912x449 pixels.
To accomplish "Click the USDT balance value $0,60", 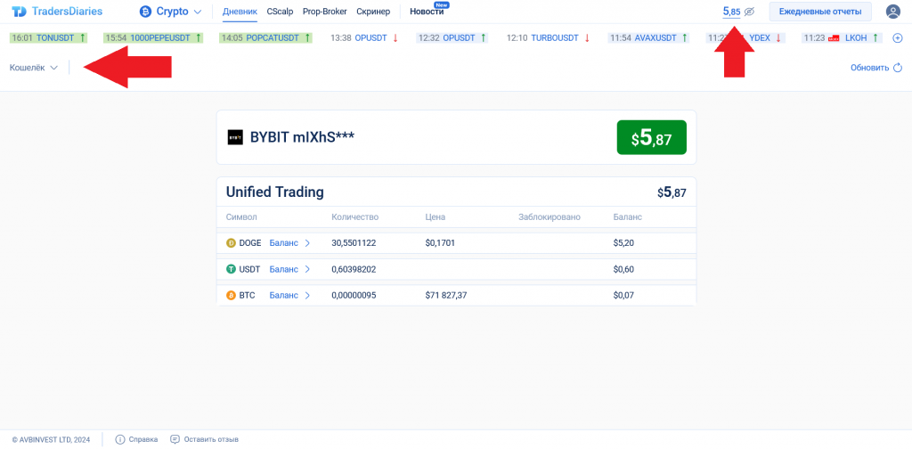I will 623,269.
